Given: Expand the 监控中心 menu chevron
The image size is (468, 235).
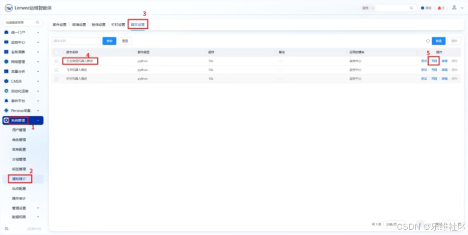Looking at the screenshot, I should click(38, 42).
